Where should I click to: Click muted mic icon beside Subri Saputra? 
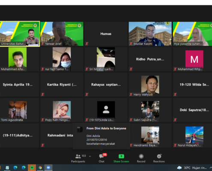(131, 120)
